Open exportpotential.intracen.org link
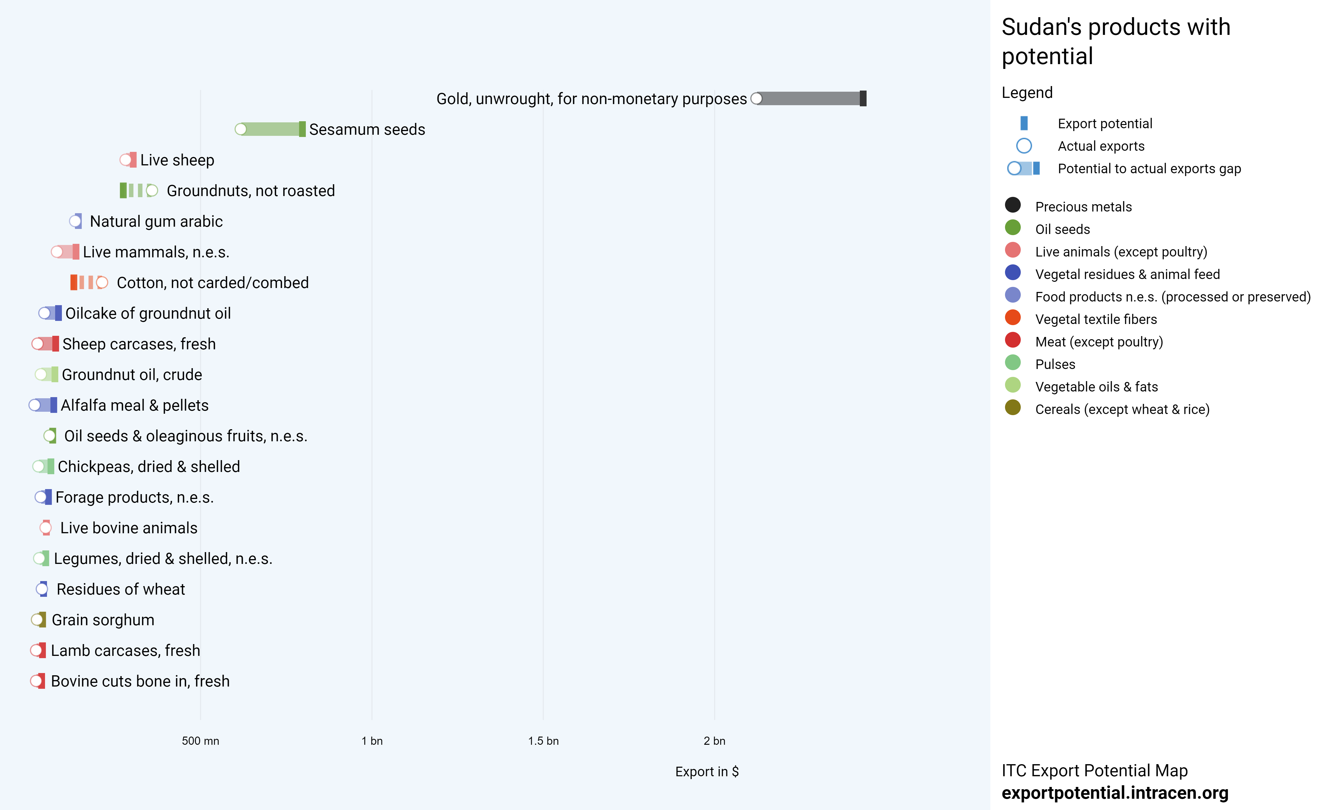The image size is (1328, 810). (x=1115, y=793)
